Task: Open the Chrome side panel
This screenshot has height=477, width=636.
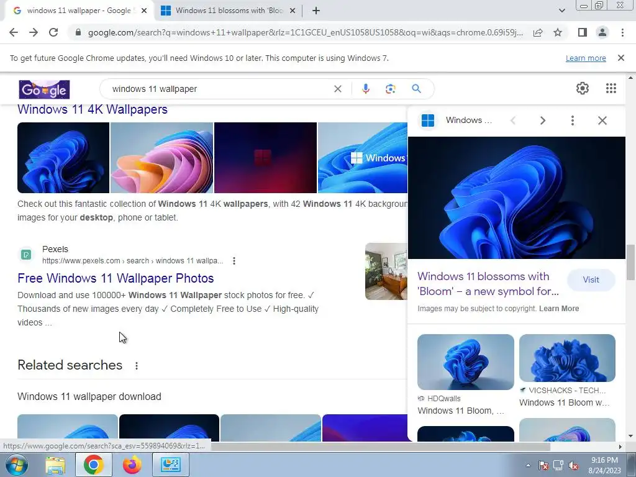Action: point(583,32)
